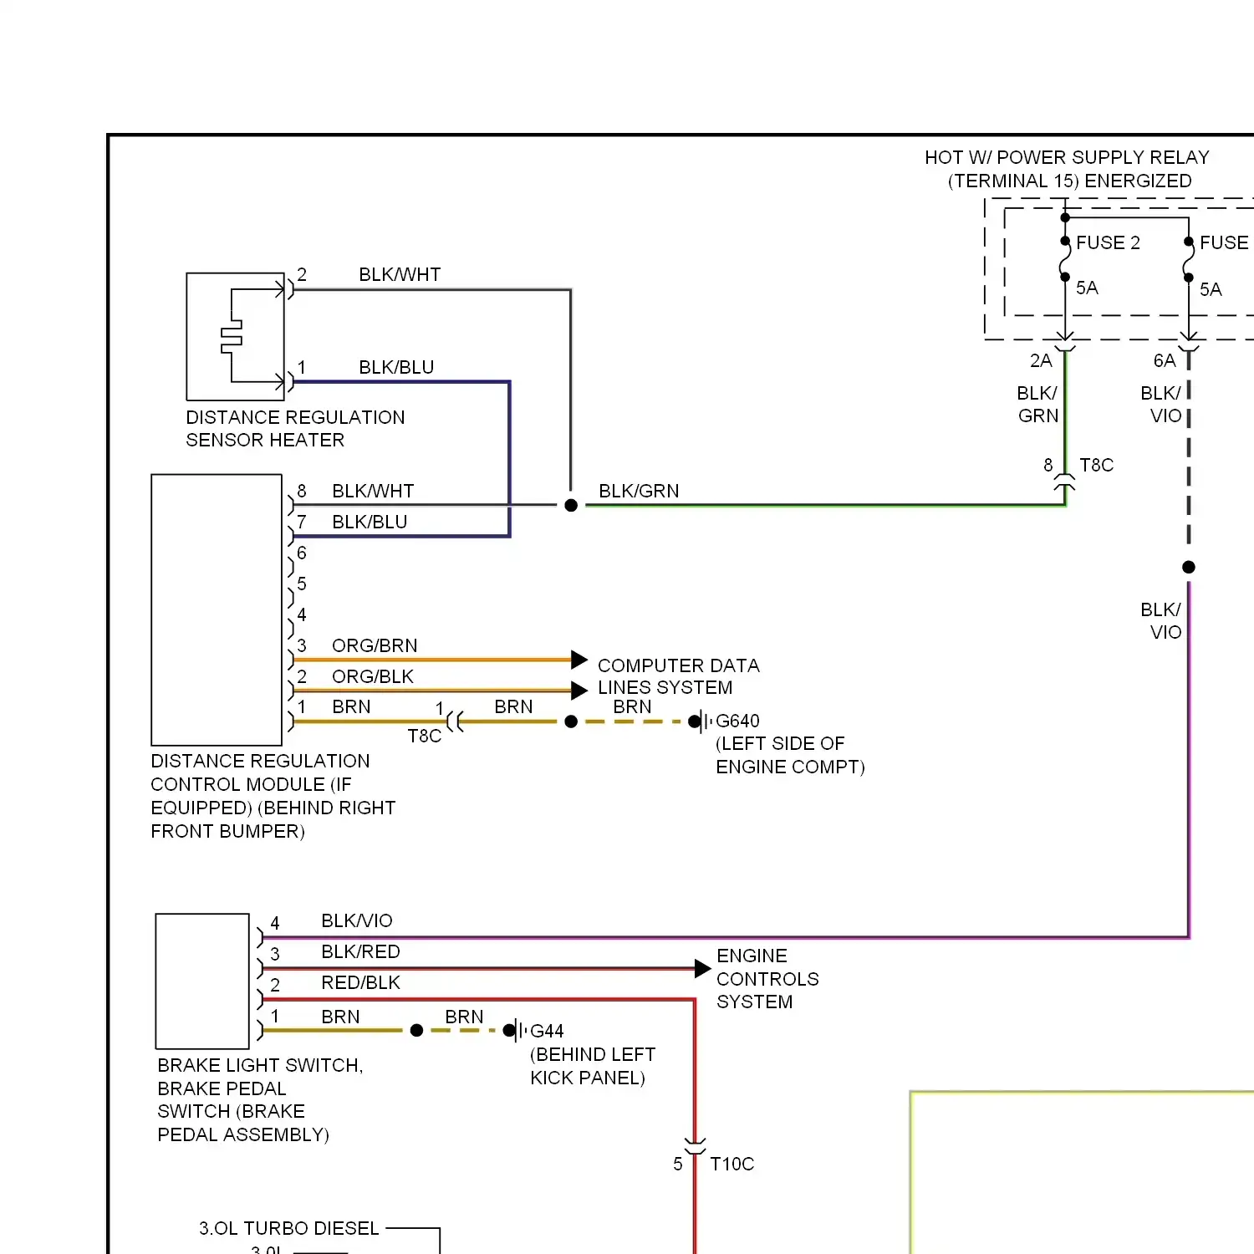This screenshot has height=1254, width=1254.
Task: Select the "BRAKE LIGHT SWITCH, BRAKE PEDAL SWITCH" caption
Action: pyautogui.click(x=260, y=1099)
